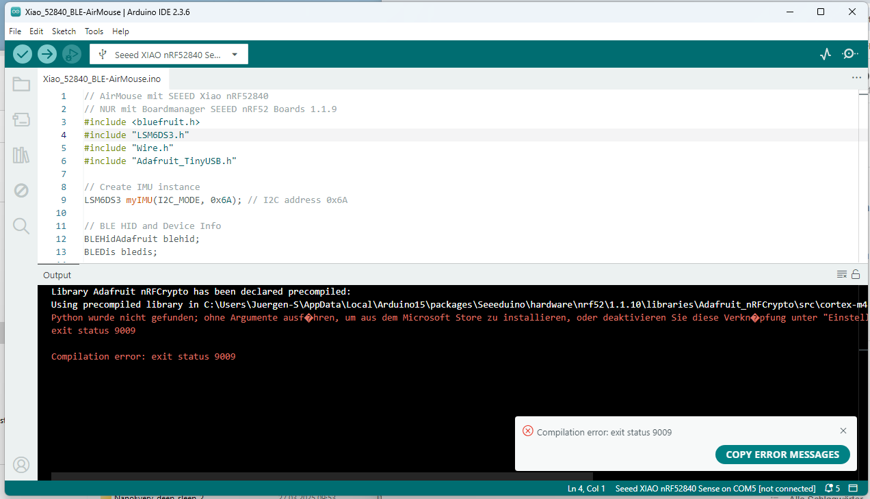Open the Edit menu
Image resolution: width=870 pixels, height=499 pixels.
36,31
